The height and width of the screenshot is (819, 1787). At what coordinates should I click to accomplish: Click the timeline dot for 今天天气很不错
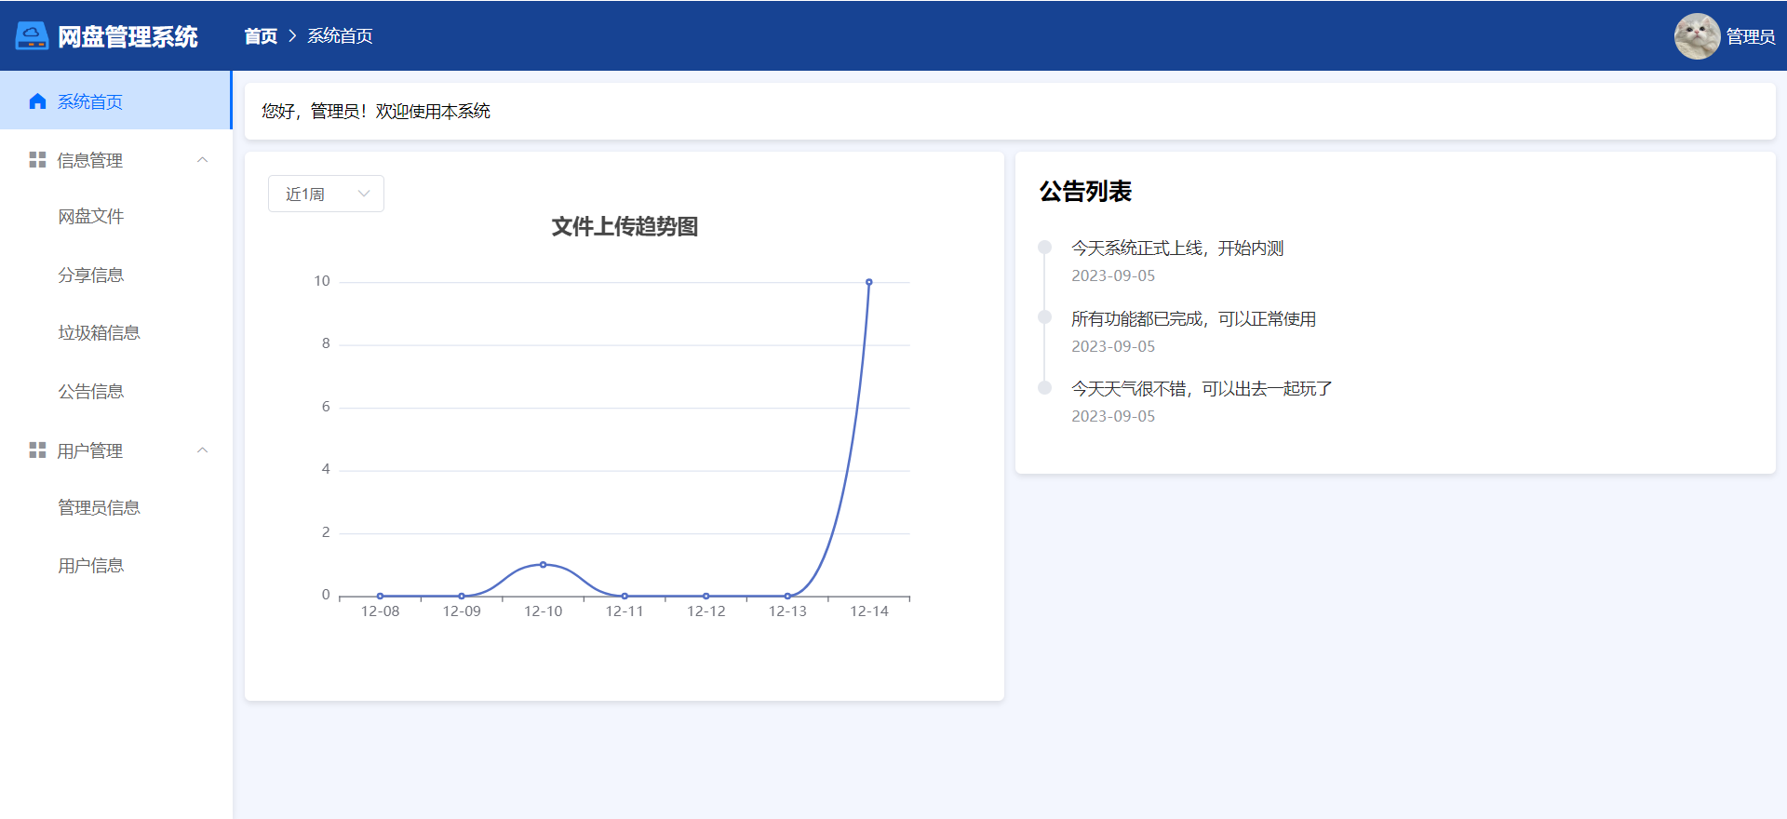pos(1044,388)
